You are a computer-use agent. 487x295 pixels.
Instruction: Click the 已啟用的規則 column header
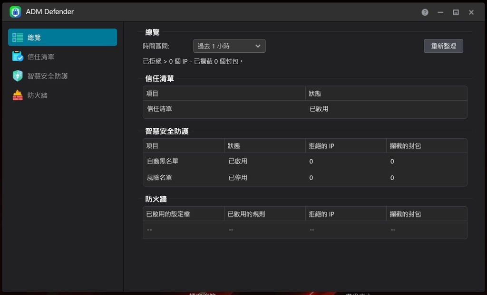(x=246, y=214)
